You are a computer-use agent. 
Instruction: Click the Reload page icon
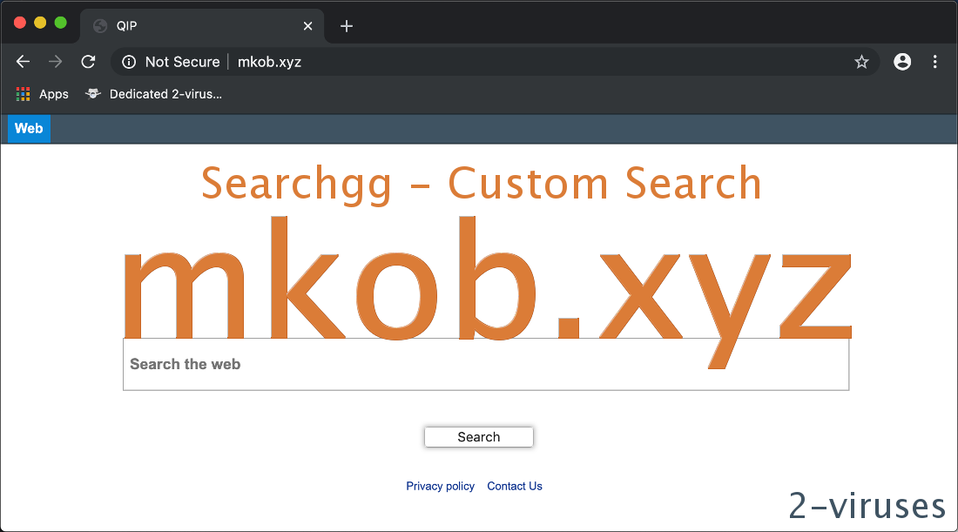tap(88, 62)
